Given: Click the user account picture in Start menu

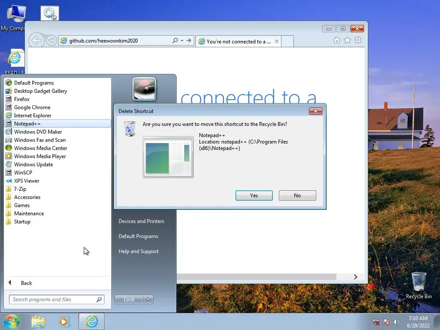Looking at the screenshot, I should 144,89.
